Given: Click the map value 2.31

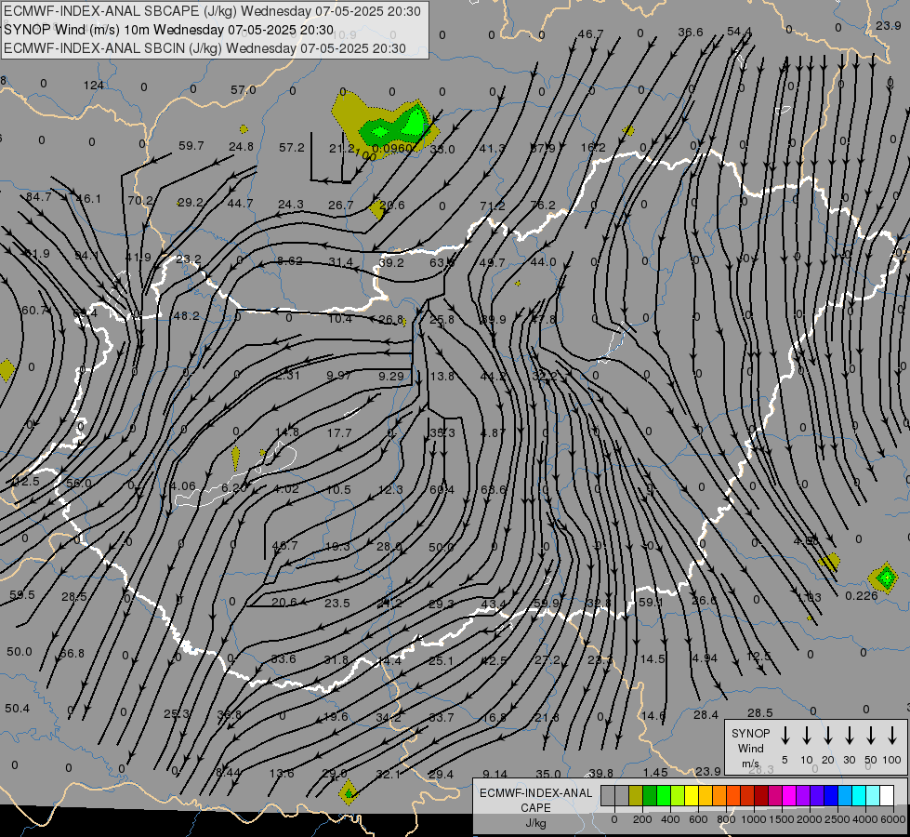Looking at the screenshot, I should pyautogui.click(x=287, y=376).
